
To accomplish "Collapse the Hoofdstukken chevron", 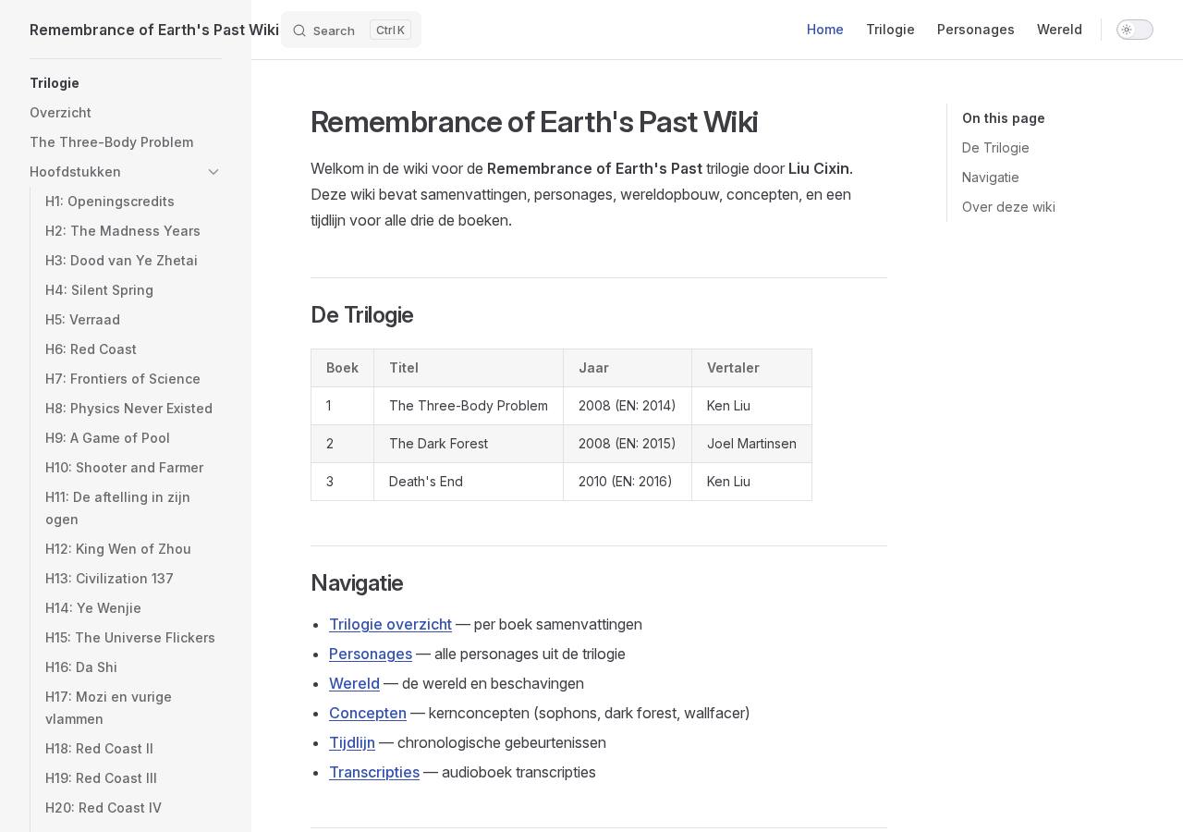I will [x=213, y=172].
